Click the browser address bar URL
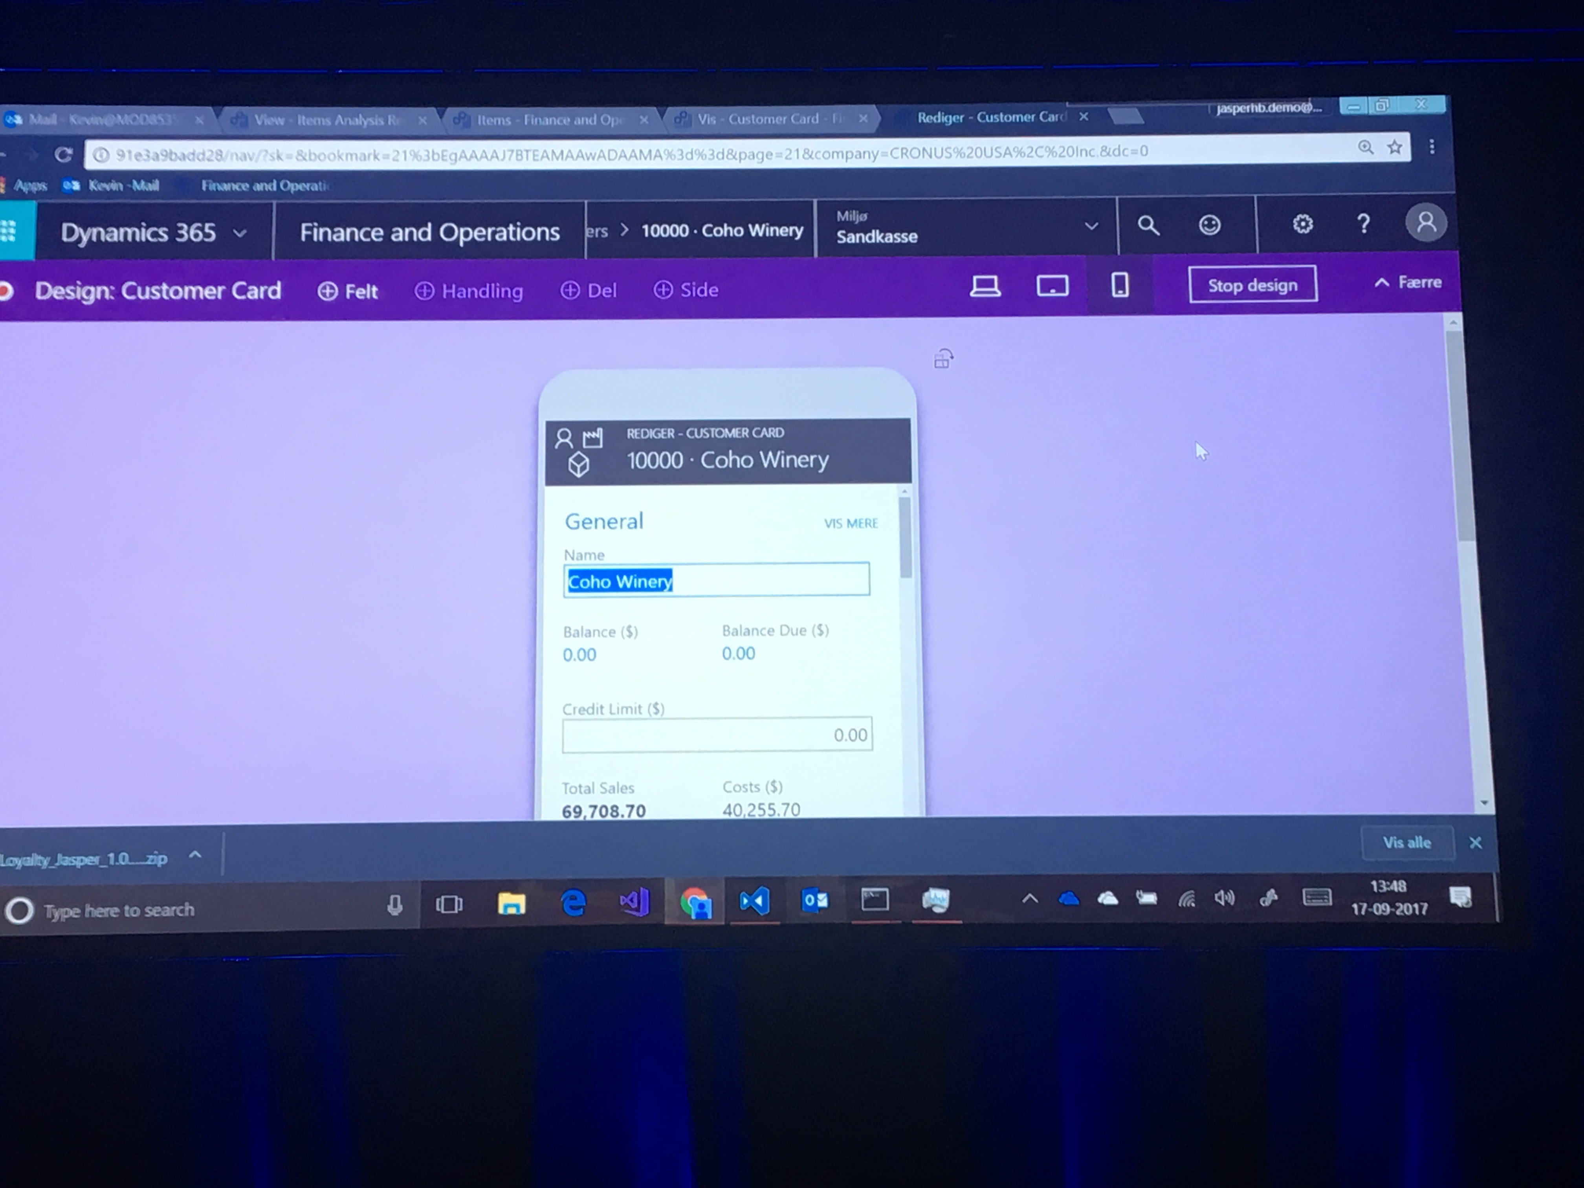This screenshot has width=1584, height=1188. coord(632,152)
